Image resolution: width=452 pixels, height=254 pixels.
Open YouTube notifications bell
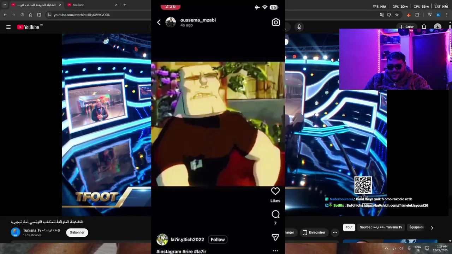pyautogui.click(x=424, y=27)
